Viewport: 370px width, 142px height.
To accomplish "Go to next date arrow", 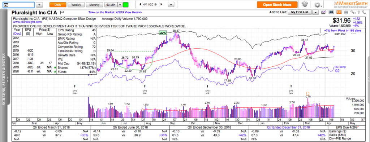I will 162,4.
